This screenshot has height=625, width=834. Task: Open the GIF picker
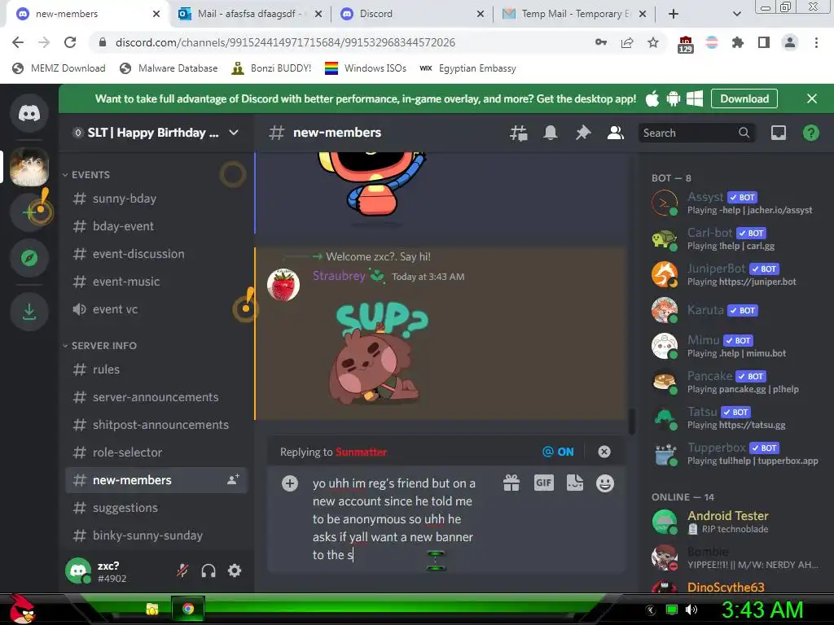(x=543, y=483)
